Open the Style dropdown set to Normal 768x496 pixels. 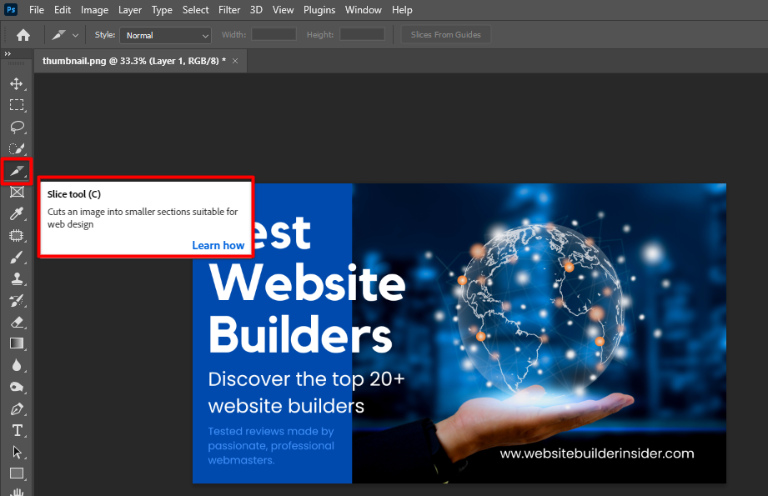pyautogui.click(x=165, y=35)
